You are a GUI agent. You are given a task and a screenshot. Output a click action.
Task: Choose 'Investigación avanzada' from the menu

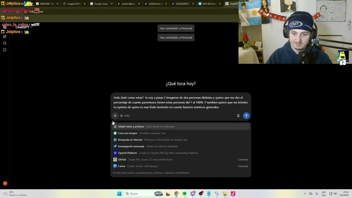(181, 146)
